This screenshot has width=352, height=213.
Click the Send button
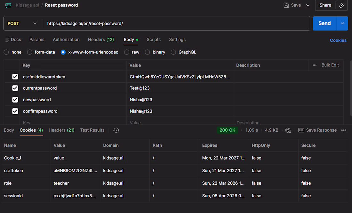324,23
